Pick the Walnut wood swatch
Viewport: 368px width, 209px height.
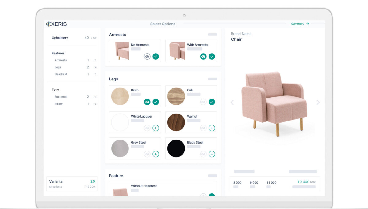click(x=176, y=122)
